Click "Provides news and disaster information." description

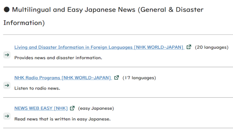point(58,58)
